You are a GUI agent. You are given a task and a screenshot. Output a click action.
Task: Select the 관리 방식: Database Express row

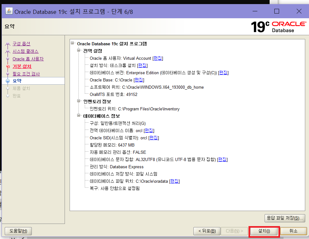pos(117,167)
